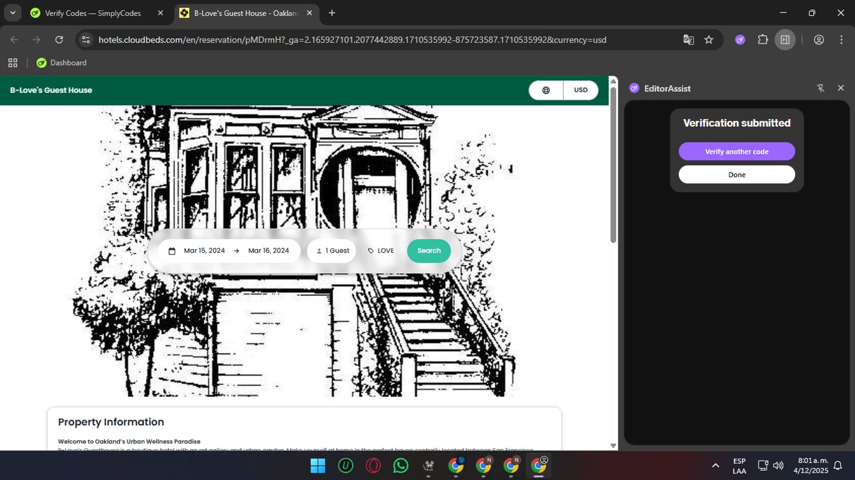Image resolution: width=855 pixels, height=480 pixels.
Task: Reload the current page
Action: point(59,40)
